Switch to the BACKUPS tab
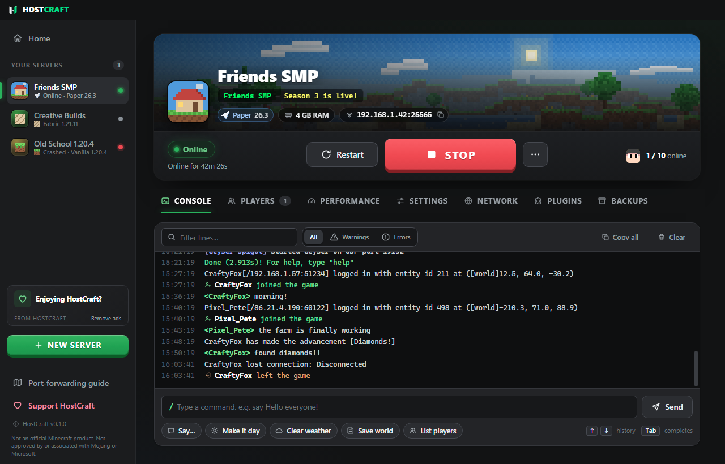 [623, 201]
